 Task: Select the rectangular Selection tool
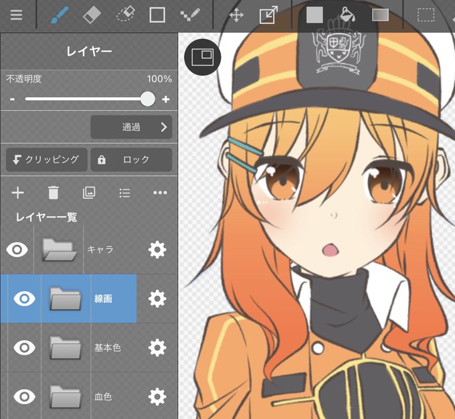coord(426,15)
